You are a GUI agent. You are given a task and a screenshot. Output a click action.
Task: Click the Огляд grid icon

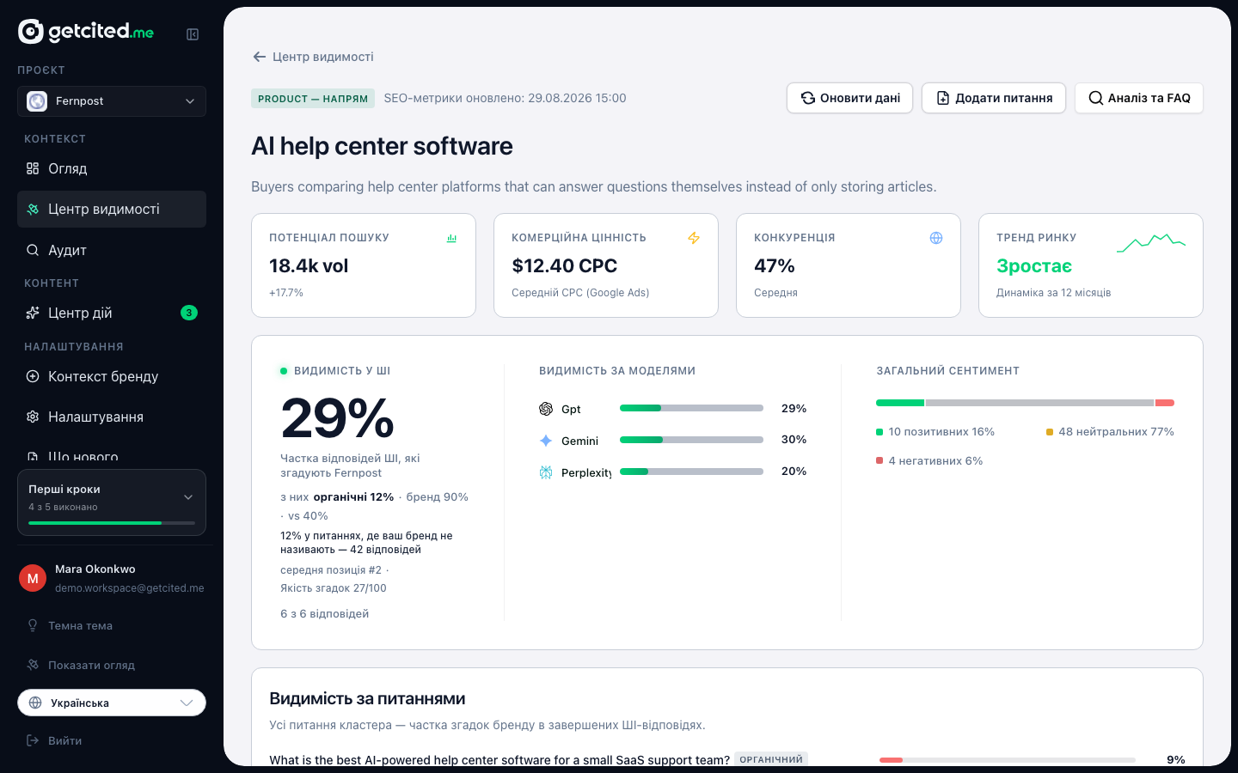[33, 168]
